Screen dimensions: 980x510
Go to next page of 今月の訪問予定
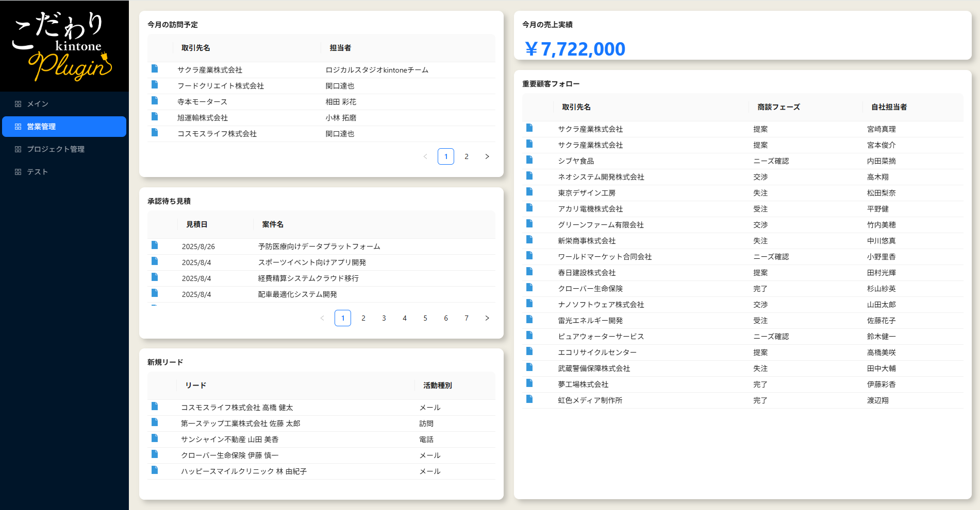pyautogui.click(x=487, y=156)
